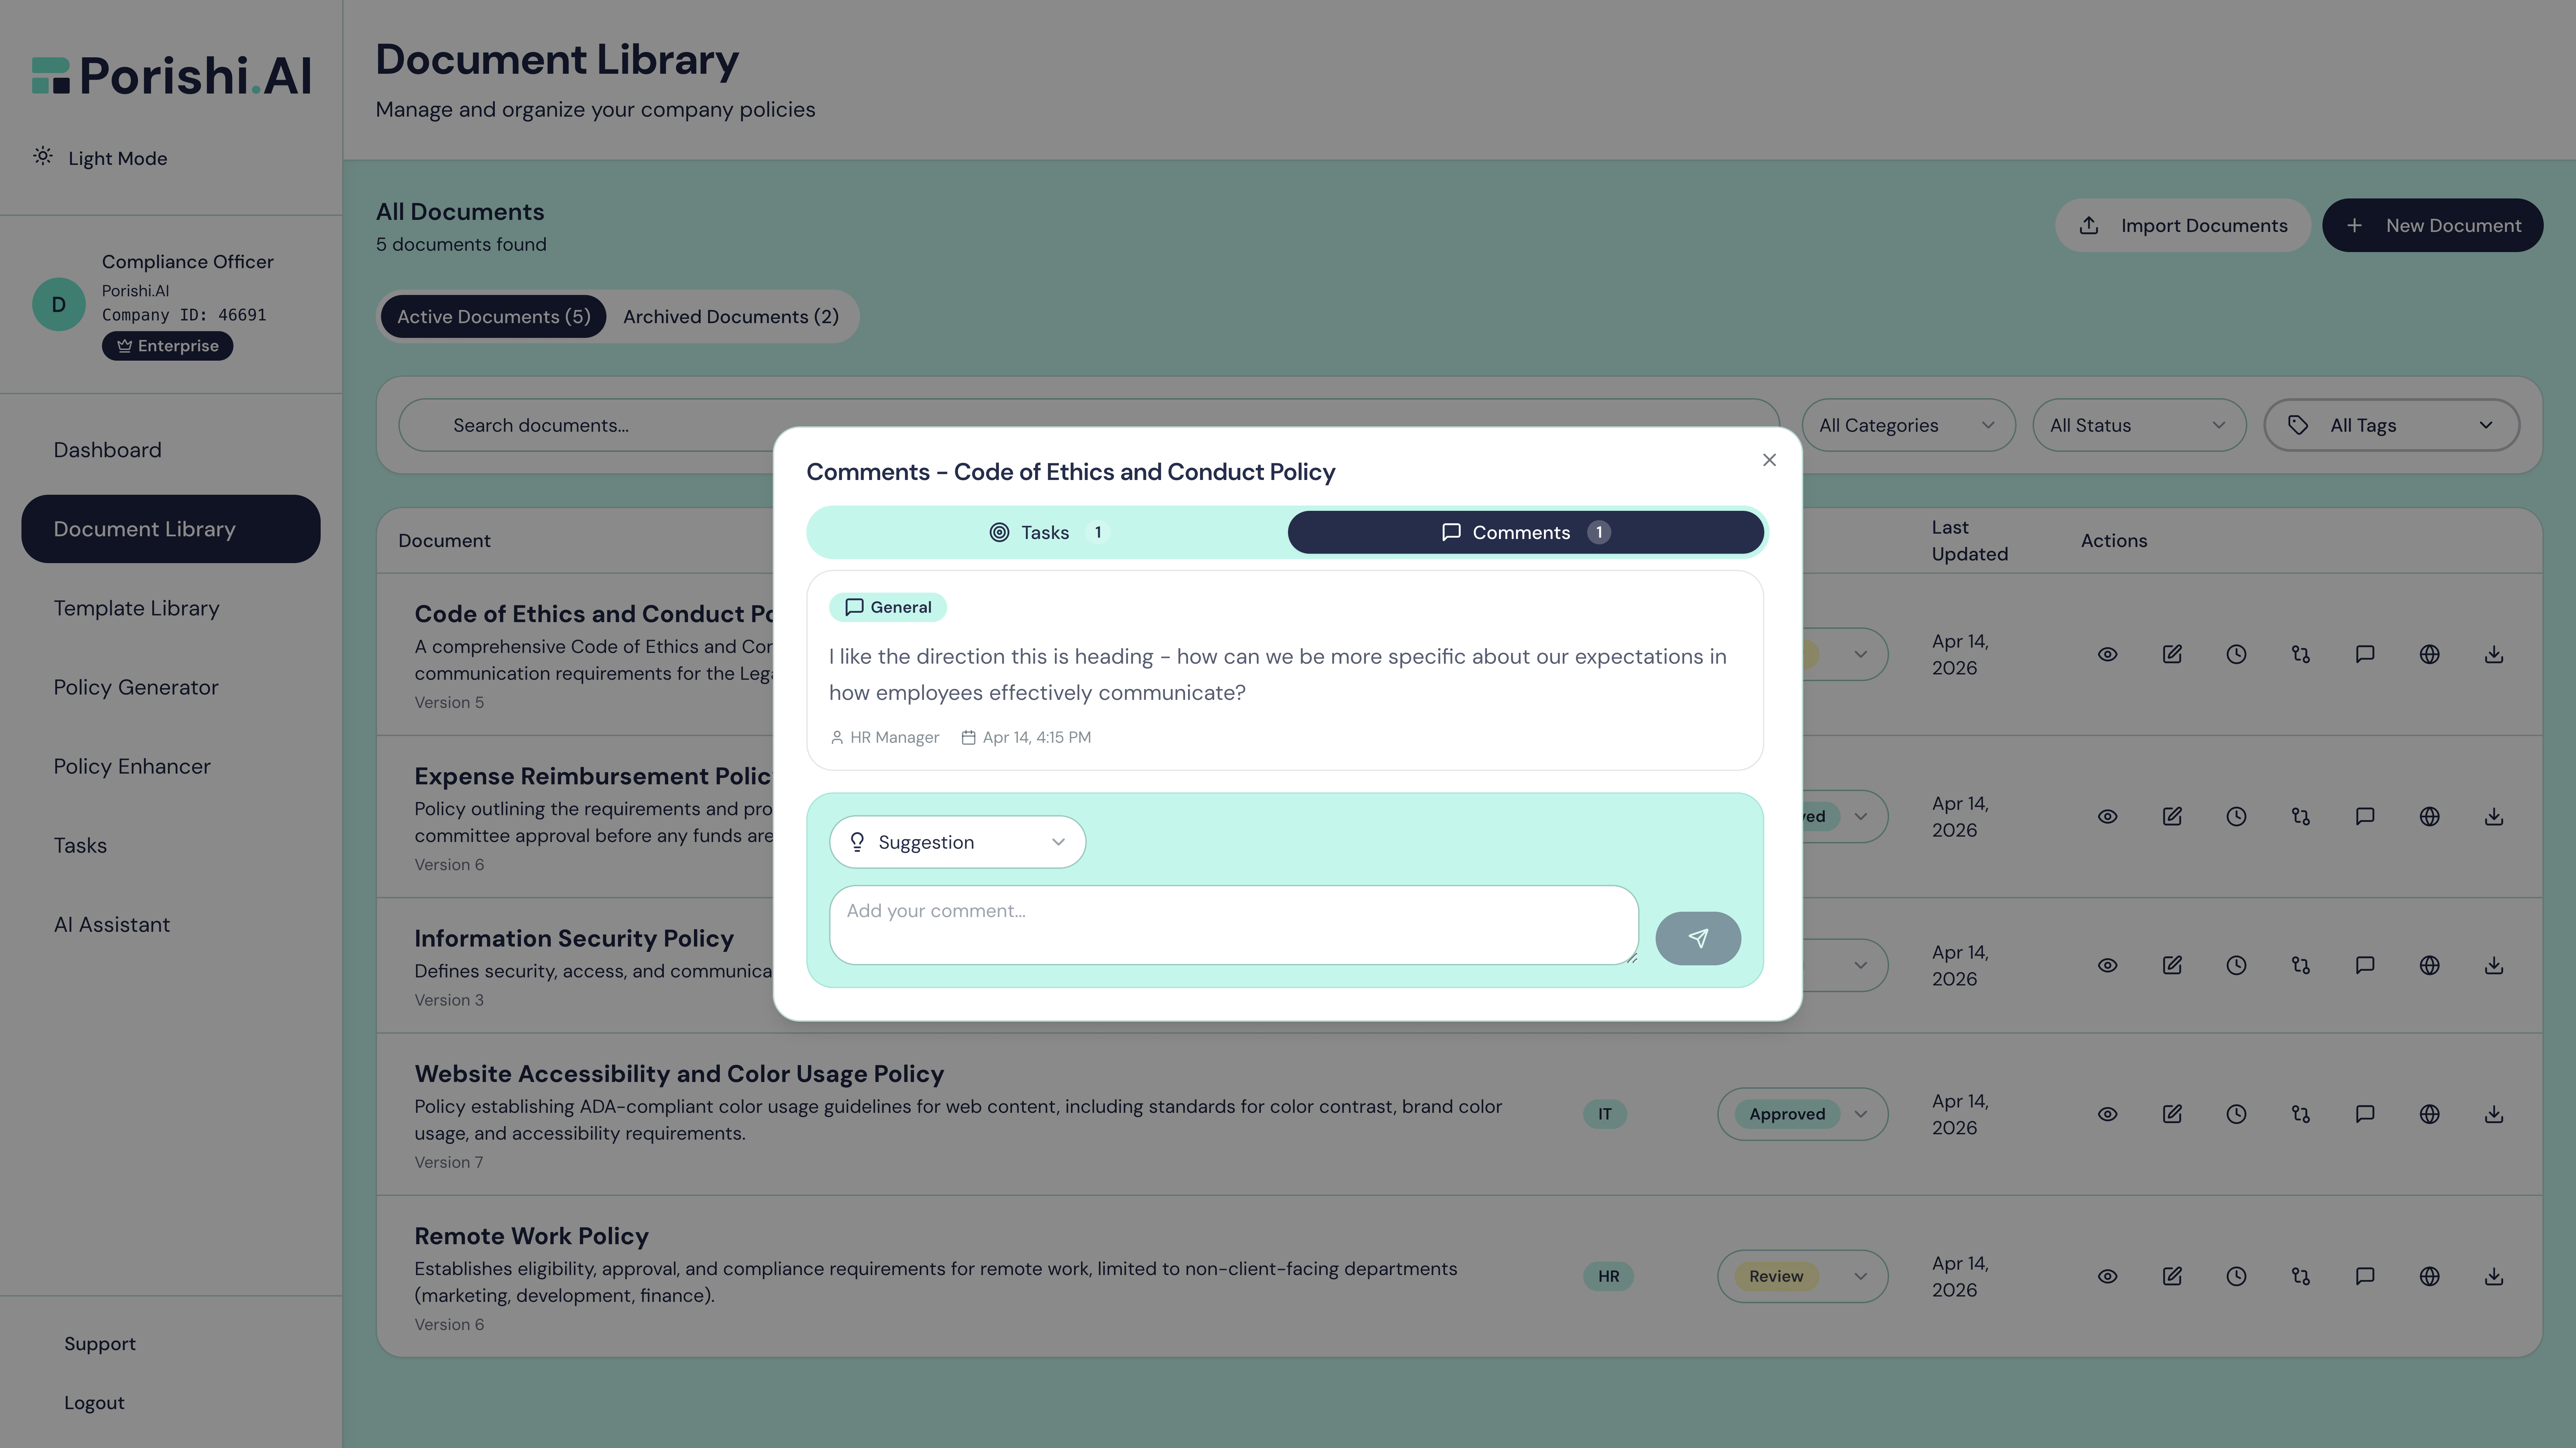
Task: Open edit pencil icon for Website Accessibility Policy
Action: (2172, 1113)
